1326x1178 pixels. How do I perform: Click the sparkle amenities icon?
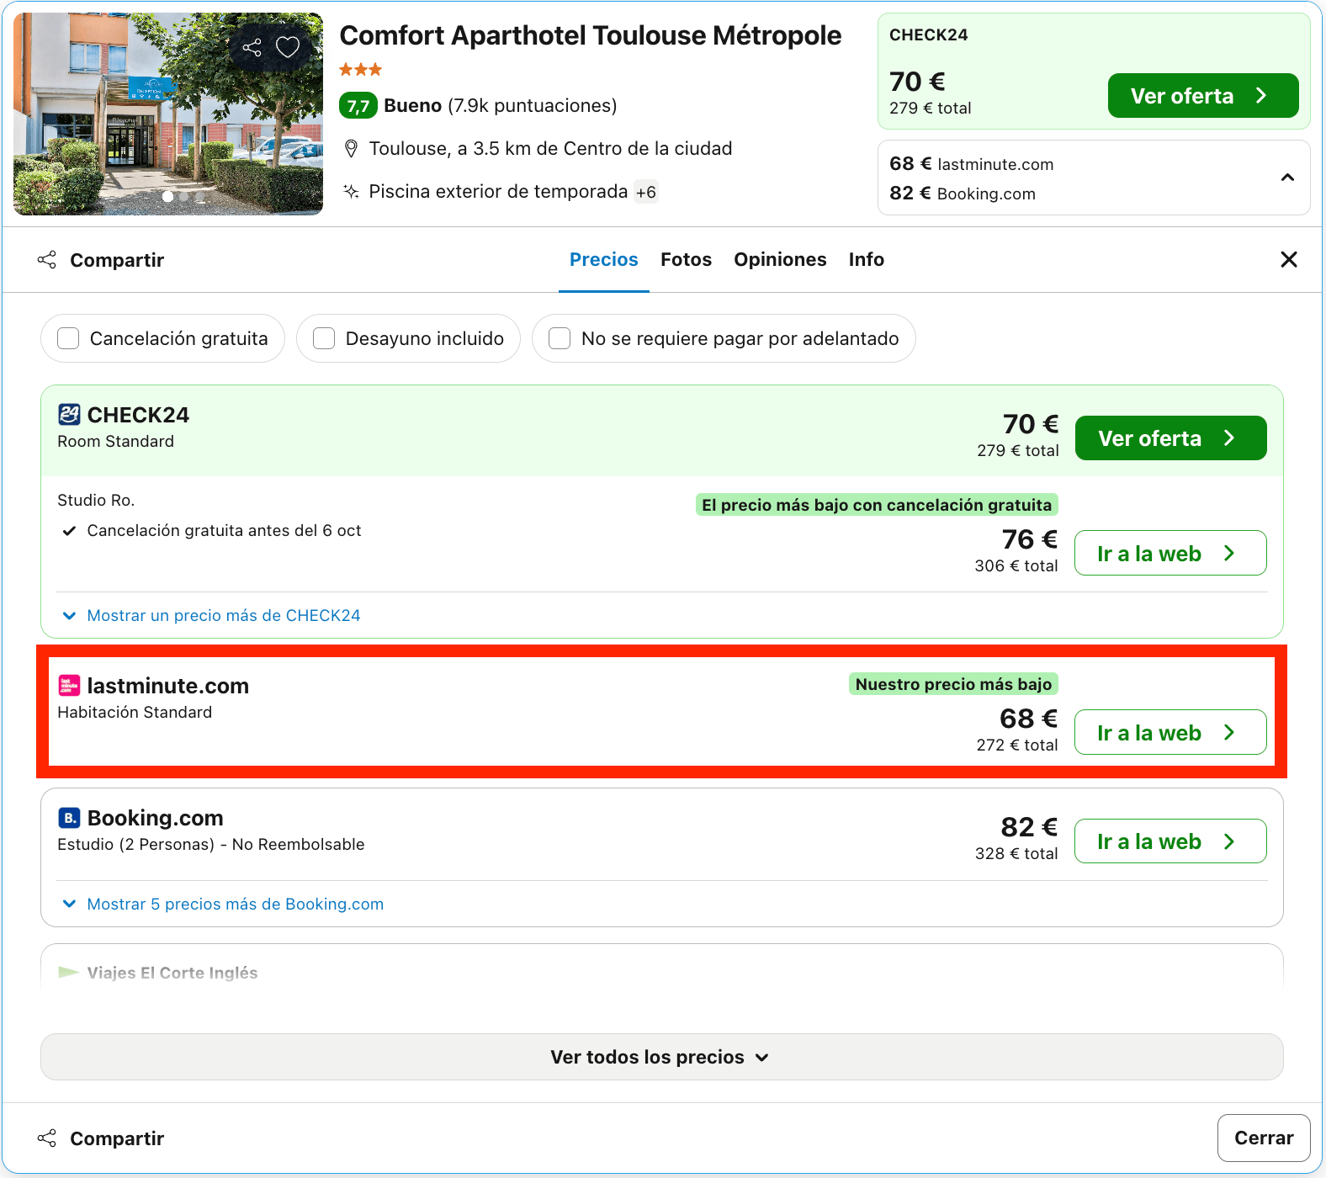tap(351, 192)
